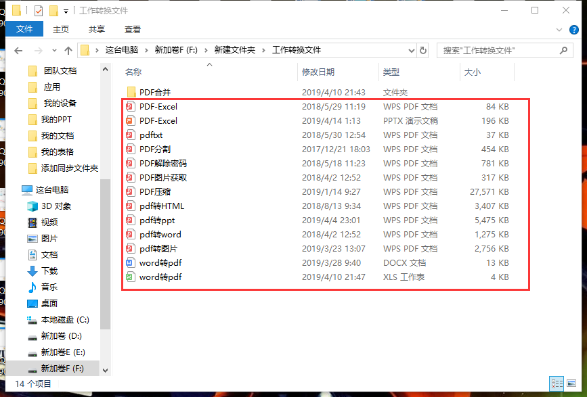Click the DOCX icon of word转pdf document
The width and height of the screenshot is (587, 397).
131,263
